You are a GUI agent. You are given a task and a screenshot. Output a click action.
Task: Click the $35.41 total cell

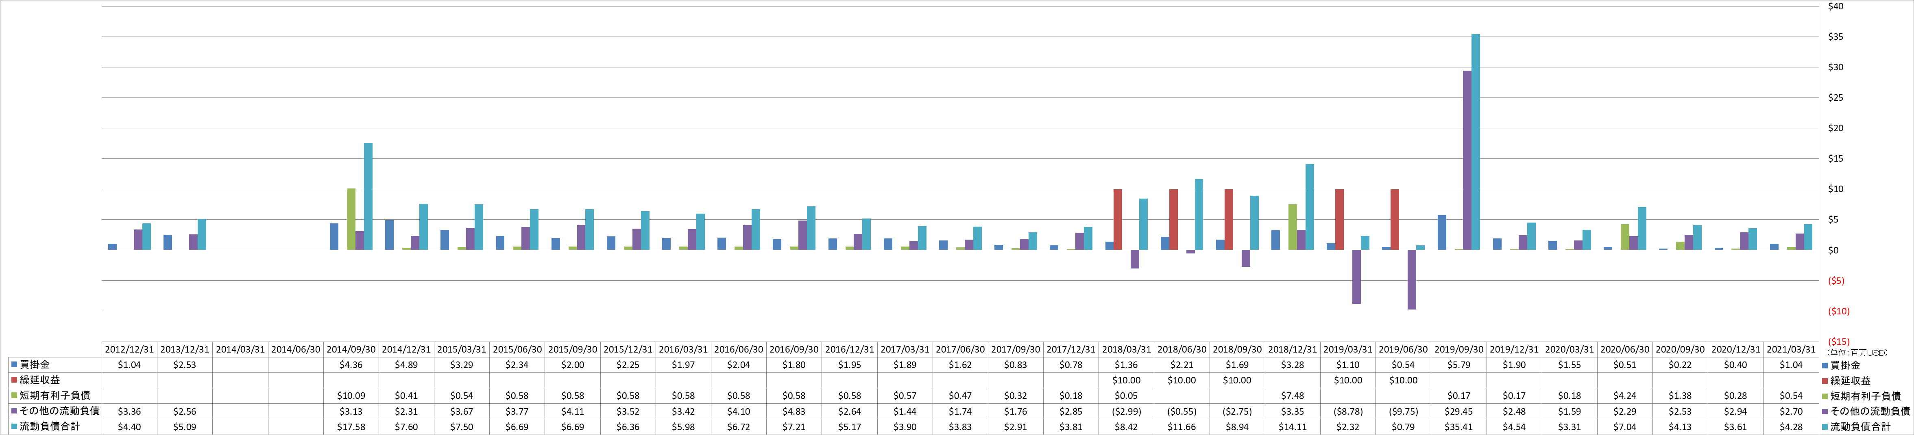coord(1458,427)
